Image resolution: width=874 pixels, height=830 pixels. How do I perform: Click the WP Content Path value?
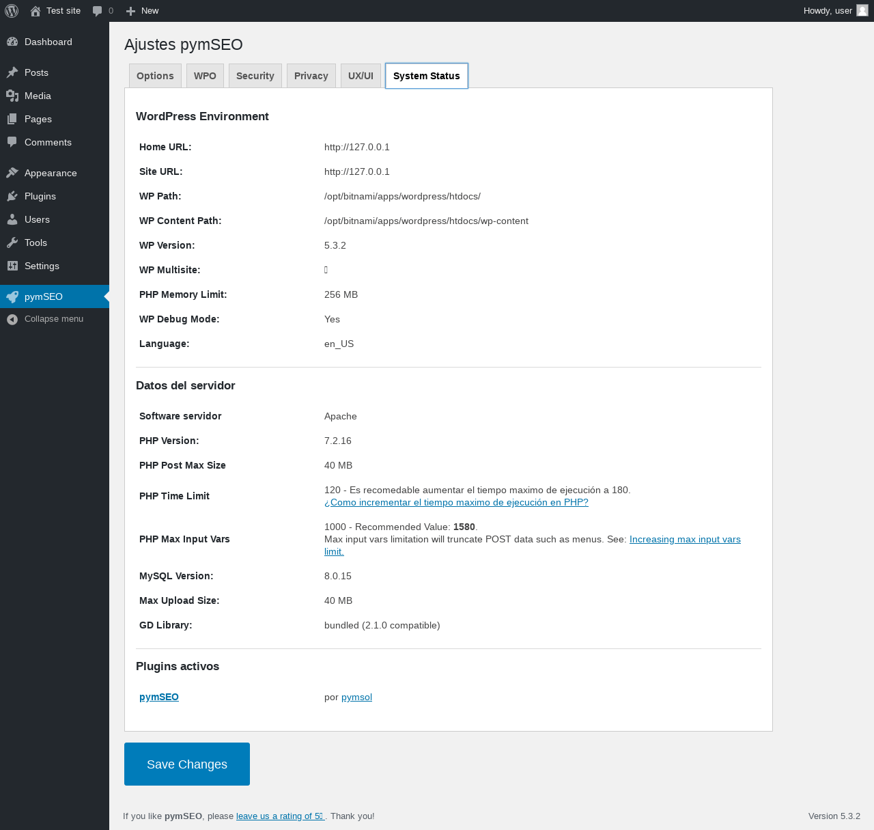coord(426,221)
